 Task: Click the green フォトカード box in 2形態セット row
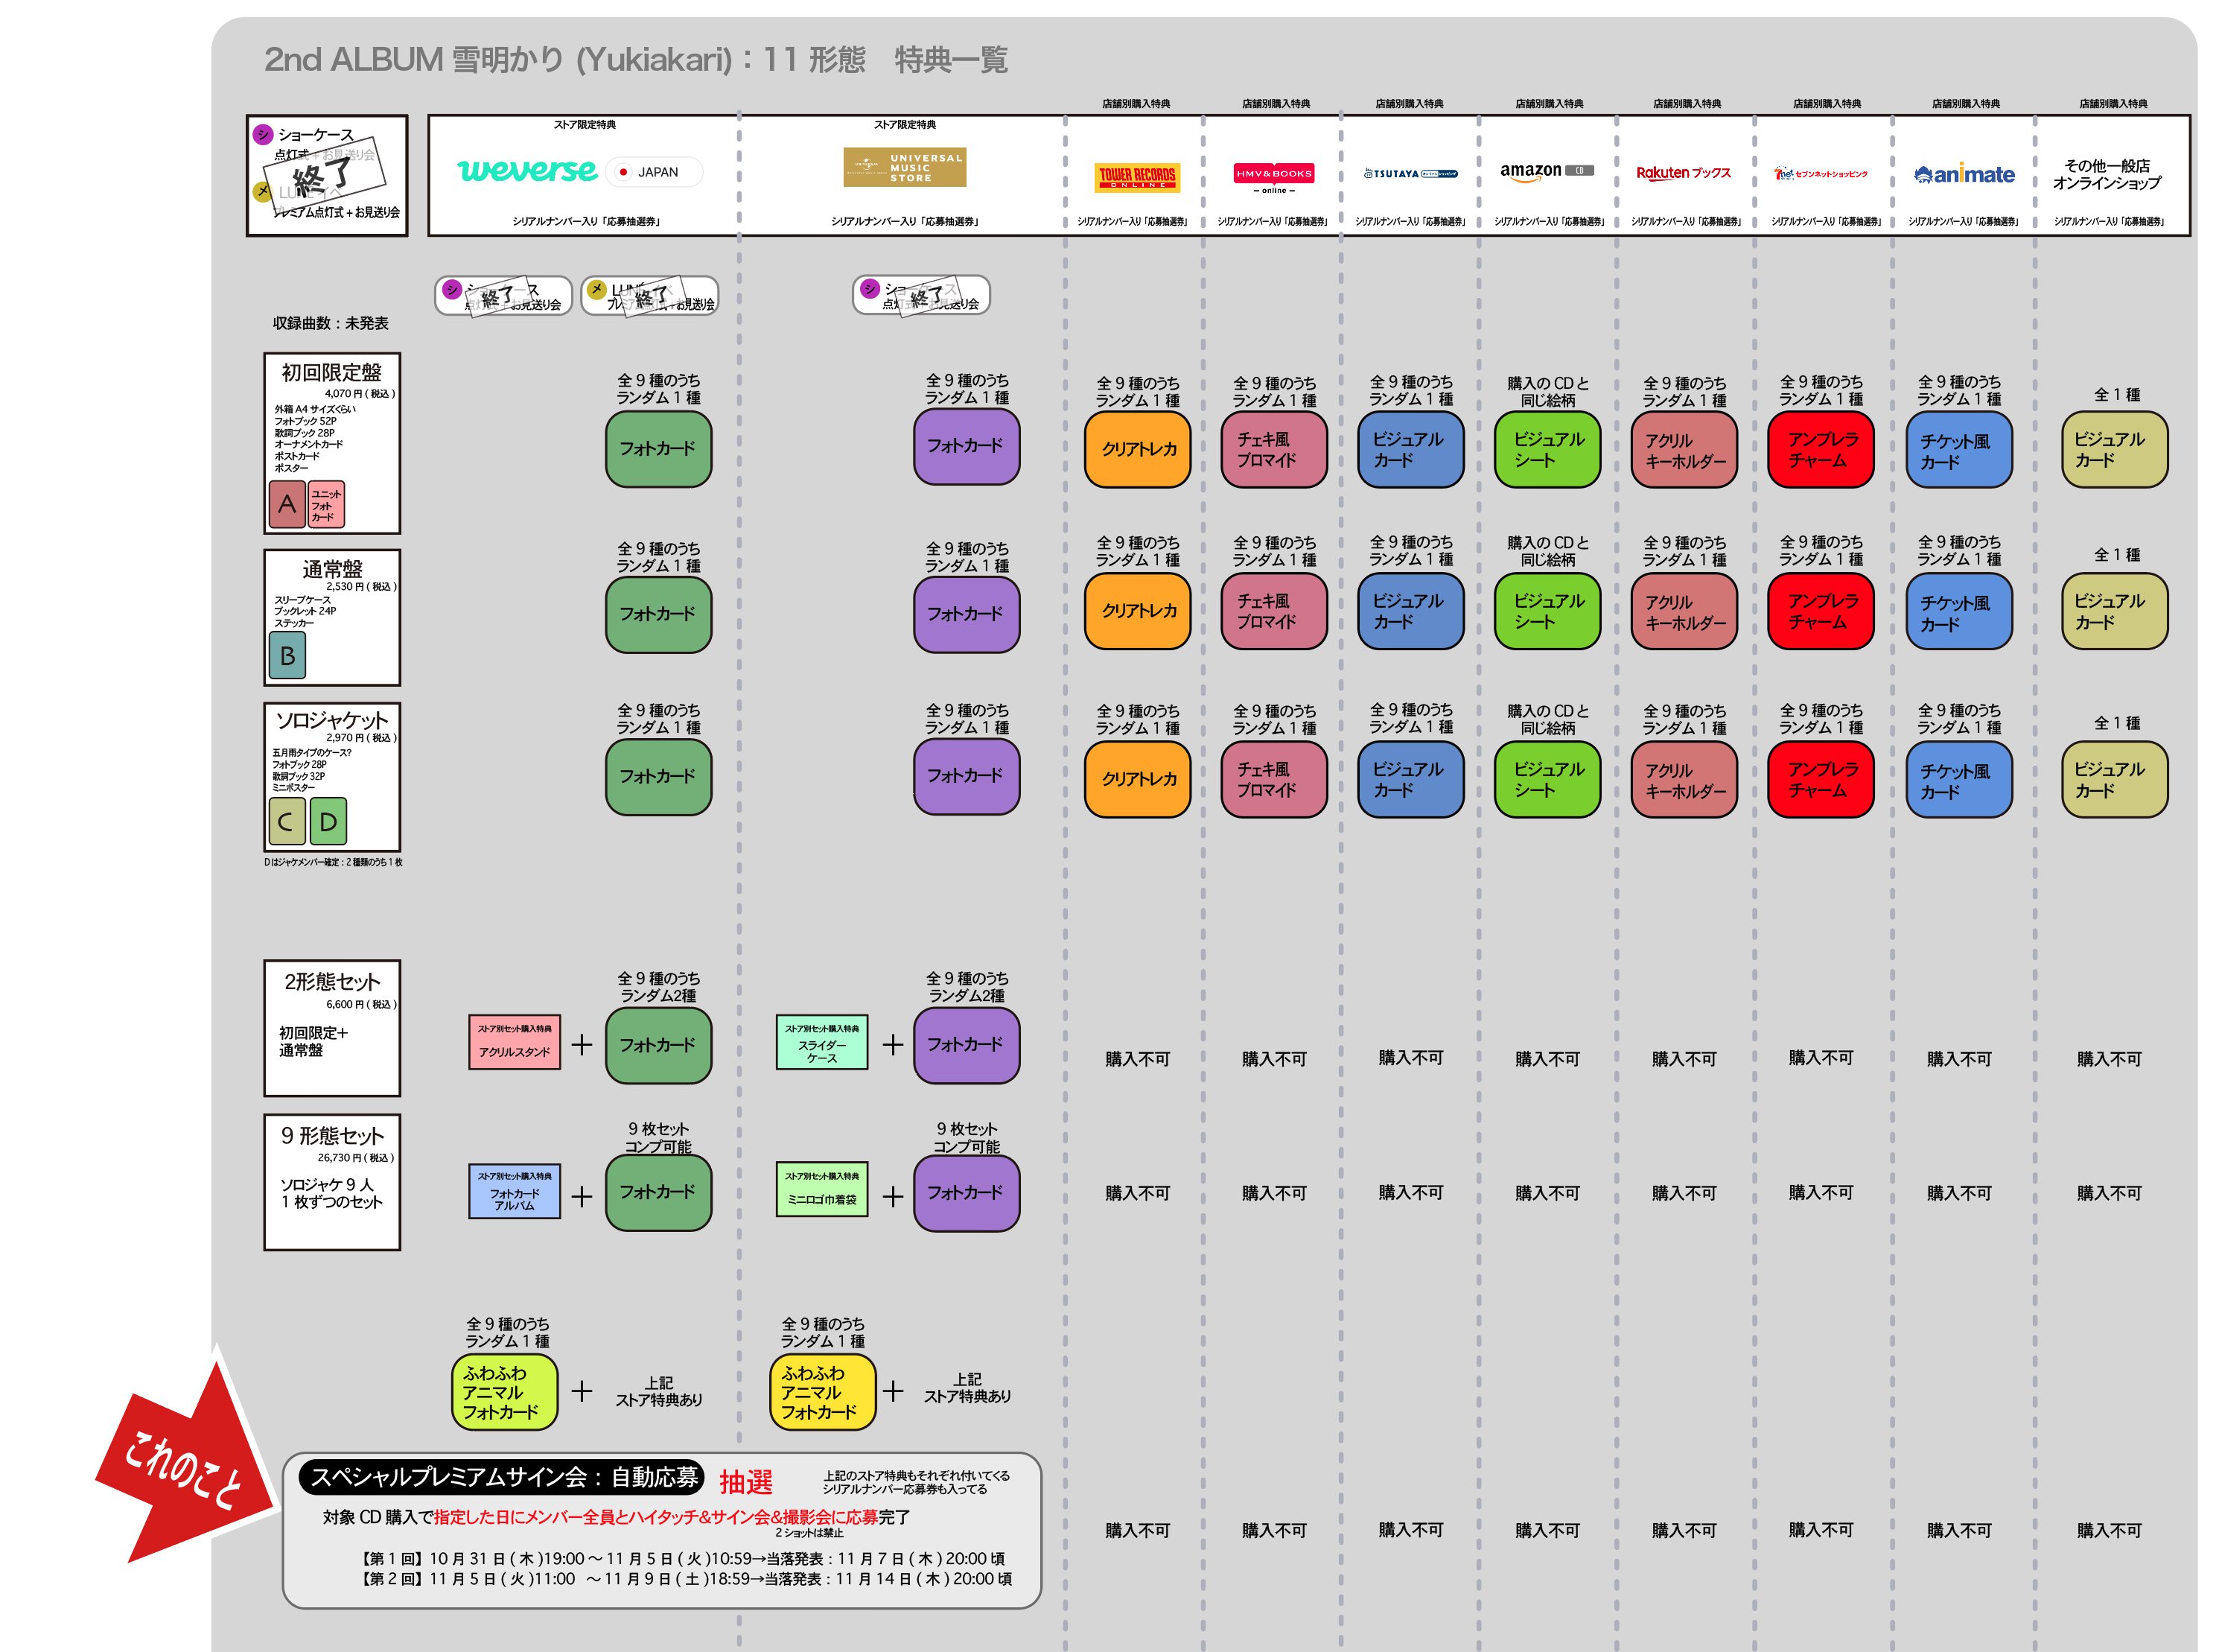(659, 1045)
